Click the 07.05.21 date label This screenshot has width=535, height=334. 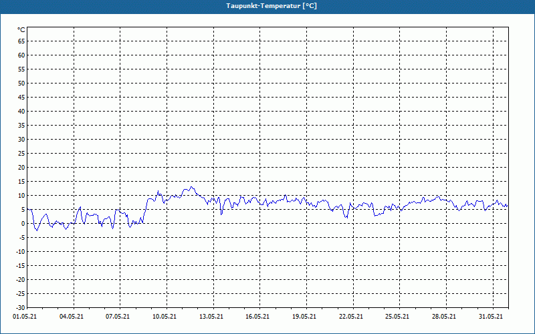[118, 317]
